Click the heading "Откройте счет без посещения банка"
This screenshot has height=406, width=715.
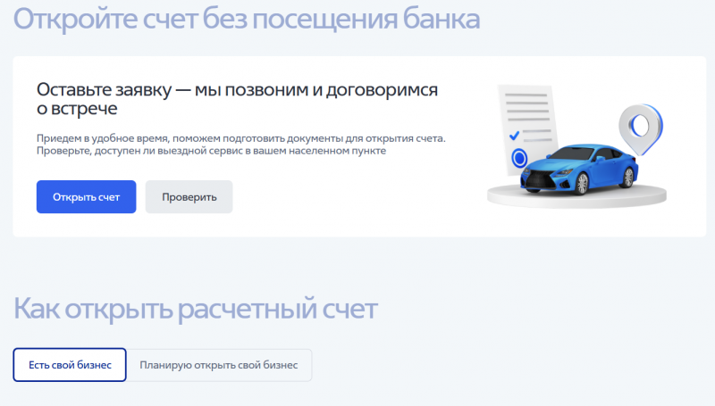coord(247,19)
